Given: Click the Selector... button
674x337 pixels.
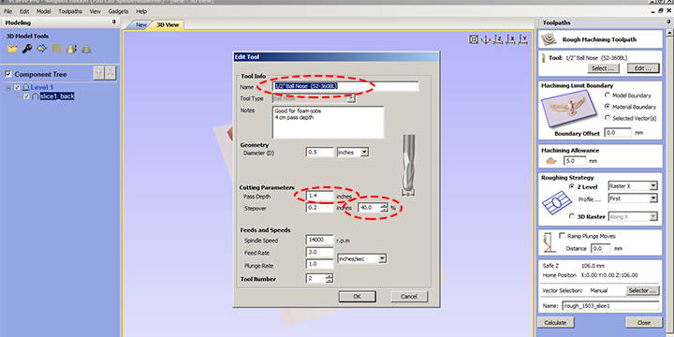Looking at the screenshot, I should tap(642, 290).
